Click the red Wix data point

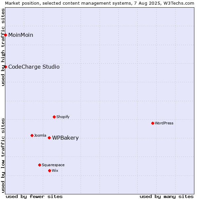(x=50, y=171)
